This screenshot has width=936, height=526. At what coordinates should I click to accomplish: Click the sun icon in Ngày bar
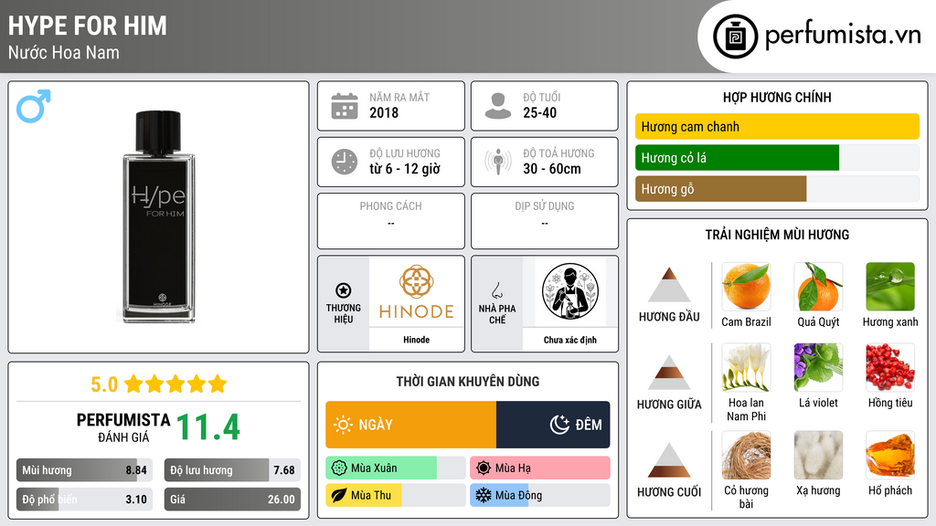coord(343,425)
